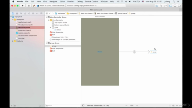Image resolution: width=192 pixels, height=108 pixels.
Task: Show the related items grid icon
Action: 47,13
